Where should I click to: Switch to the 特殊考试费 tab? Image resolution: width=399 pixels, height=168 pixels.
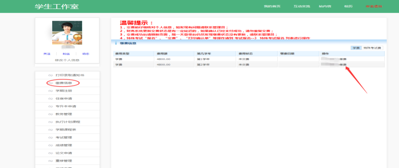pyautogui.click(x=372, y=48)
